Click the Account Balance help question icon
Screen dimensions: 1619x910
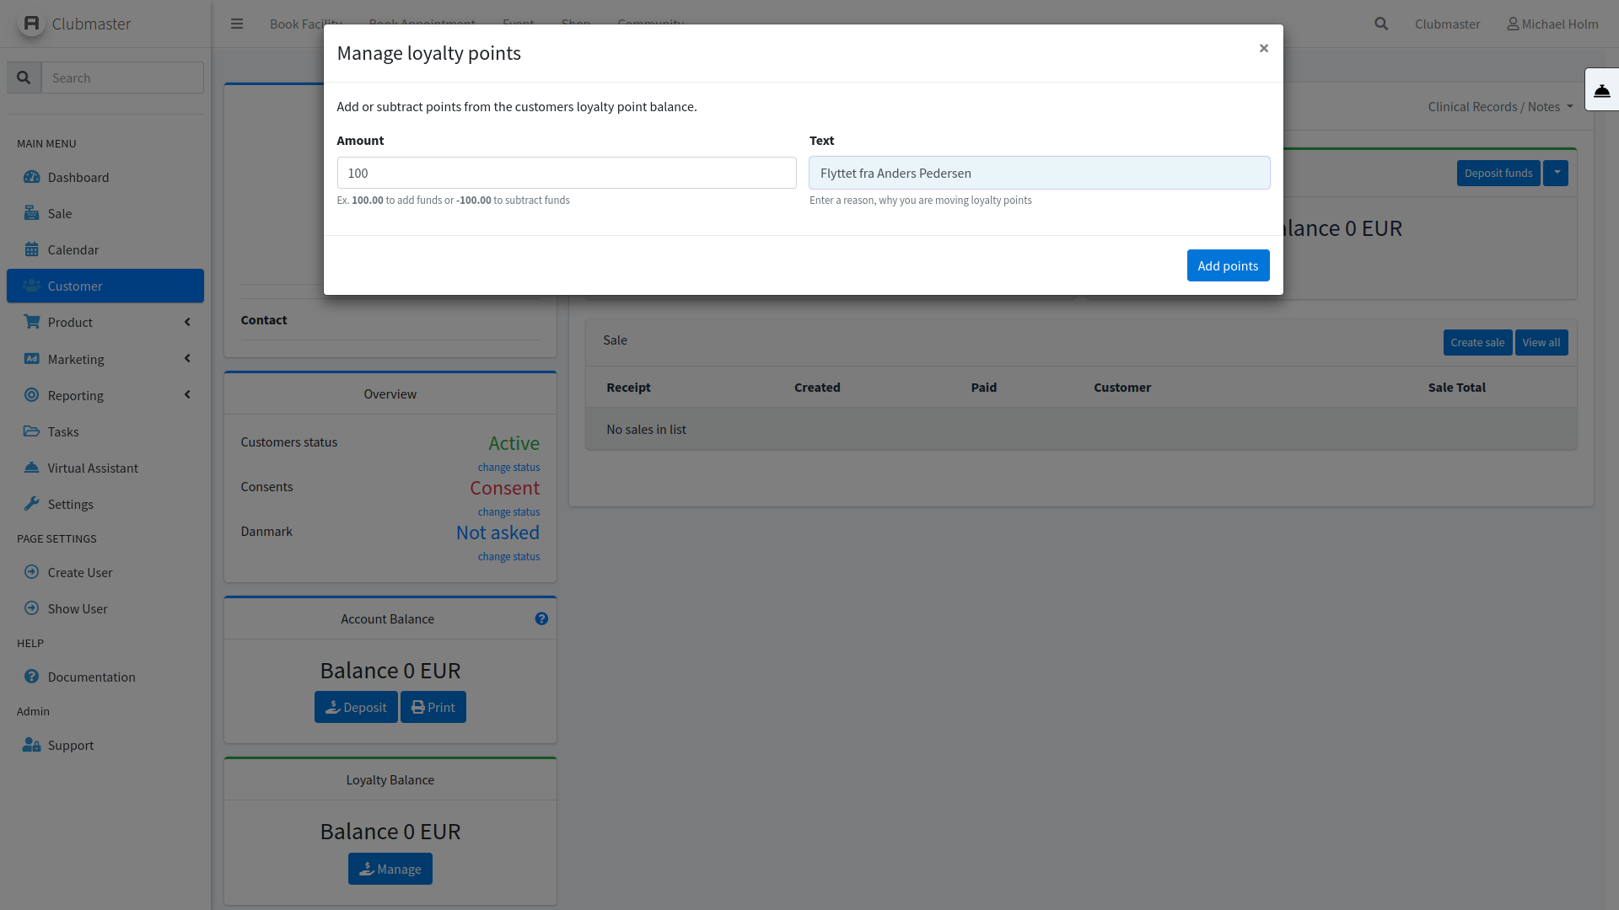pyautogui.click(x=541, y=618)
